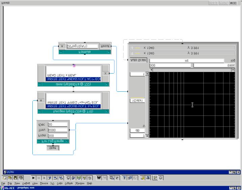This screenshot has height=190, width=242.
Task: Click the Formula input terminal A
Action: 62,46
